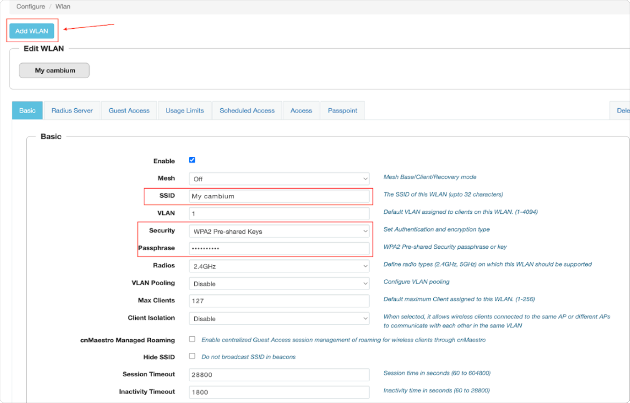Expand the Radios dropdown
The width and height of the screenshot is (630, 403).
pos(279,266)
